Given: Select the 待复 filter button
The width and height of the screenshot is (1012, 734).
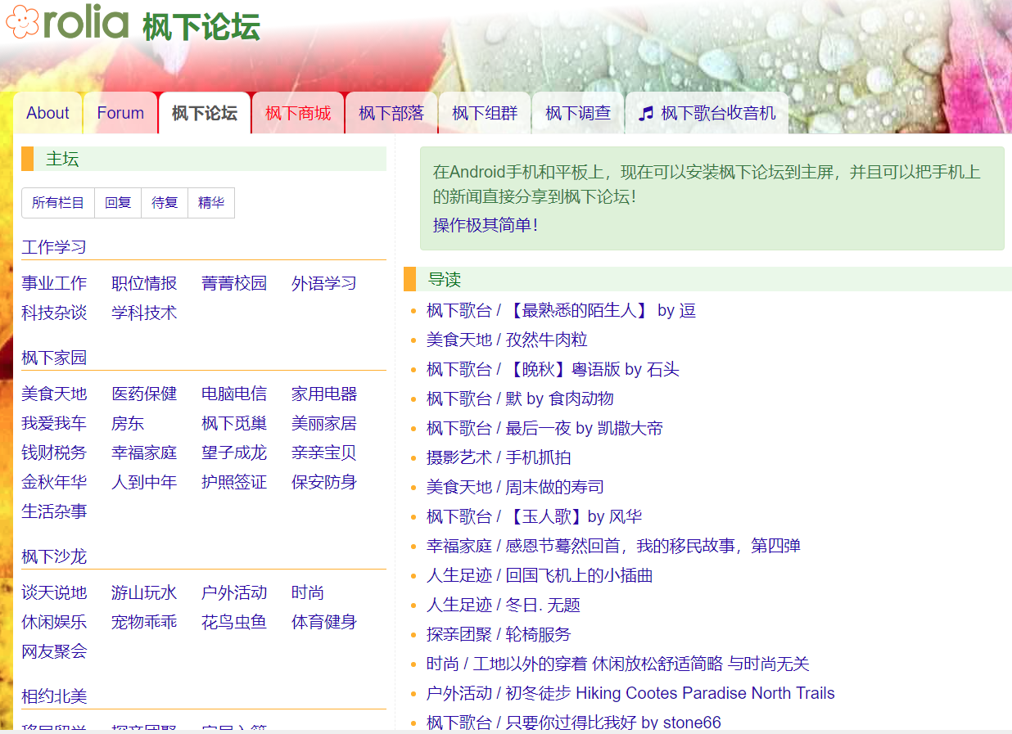Looking at the screenshot, I should click(165, 203).
